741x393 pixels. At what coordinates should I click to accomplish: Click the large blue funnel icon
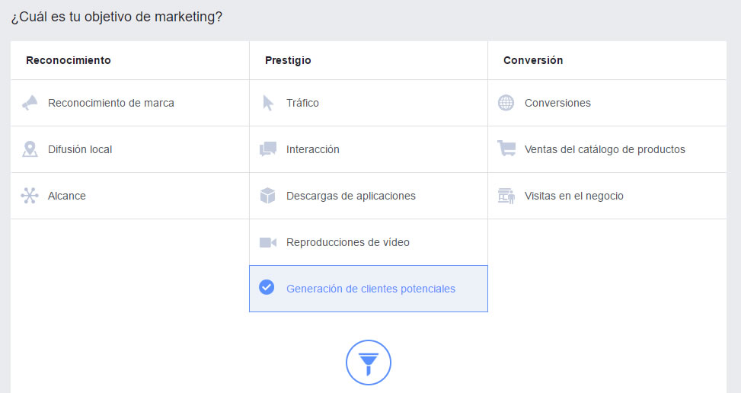pos(369,363)
